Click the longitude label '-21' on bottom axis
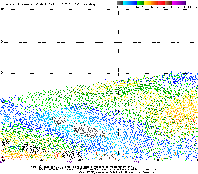Viewport: 198px width, 174px height. point(118,160)
